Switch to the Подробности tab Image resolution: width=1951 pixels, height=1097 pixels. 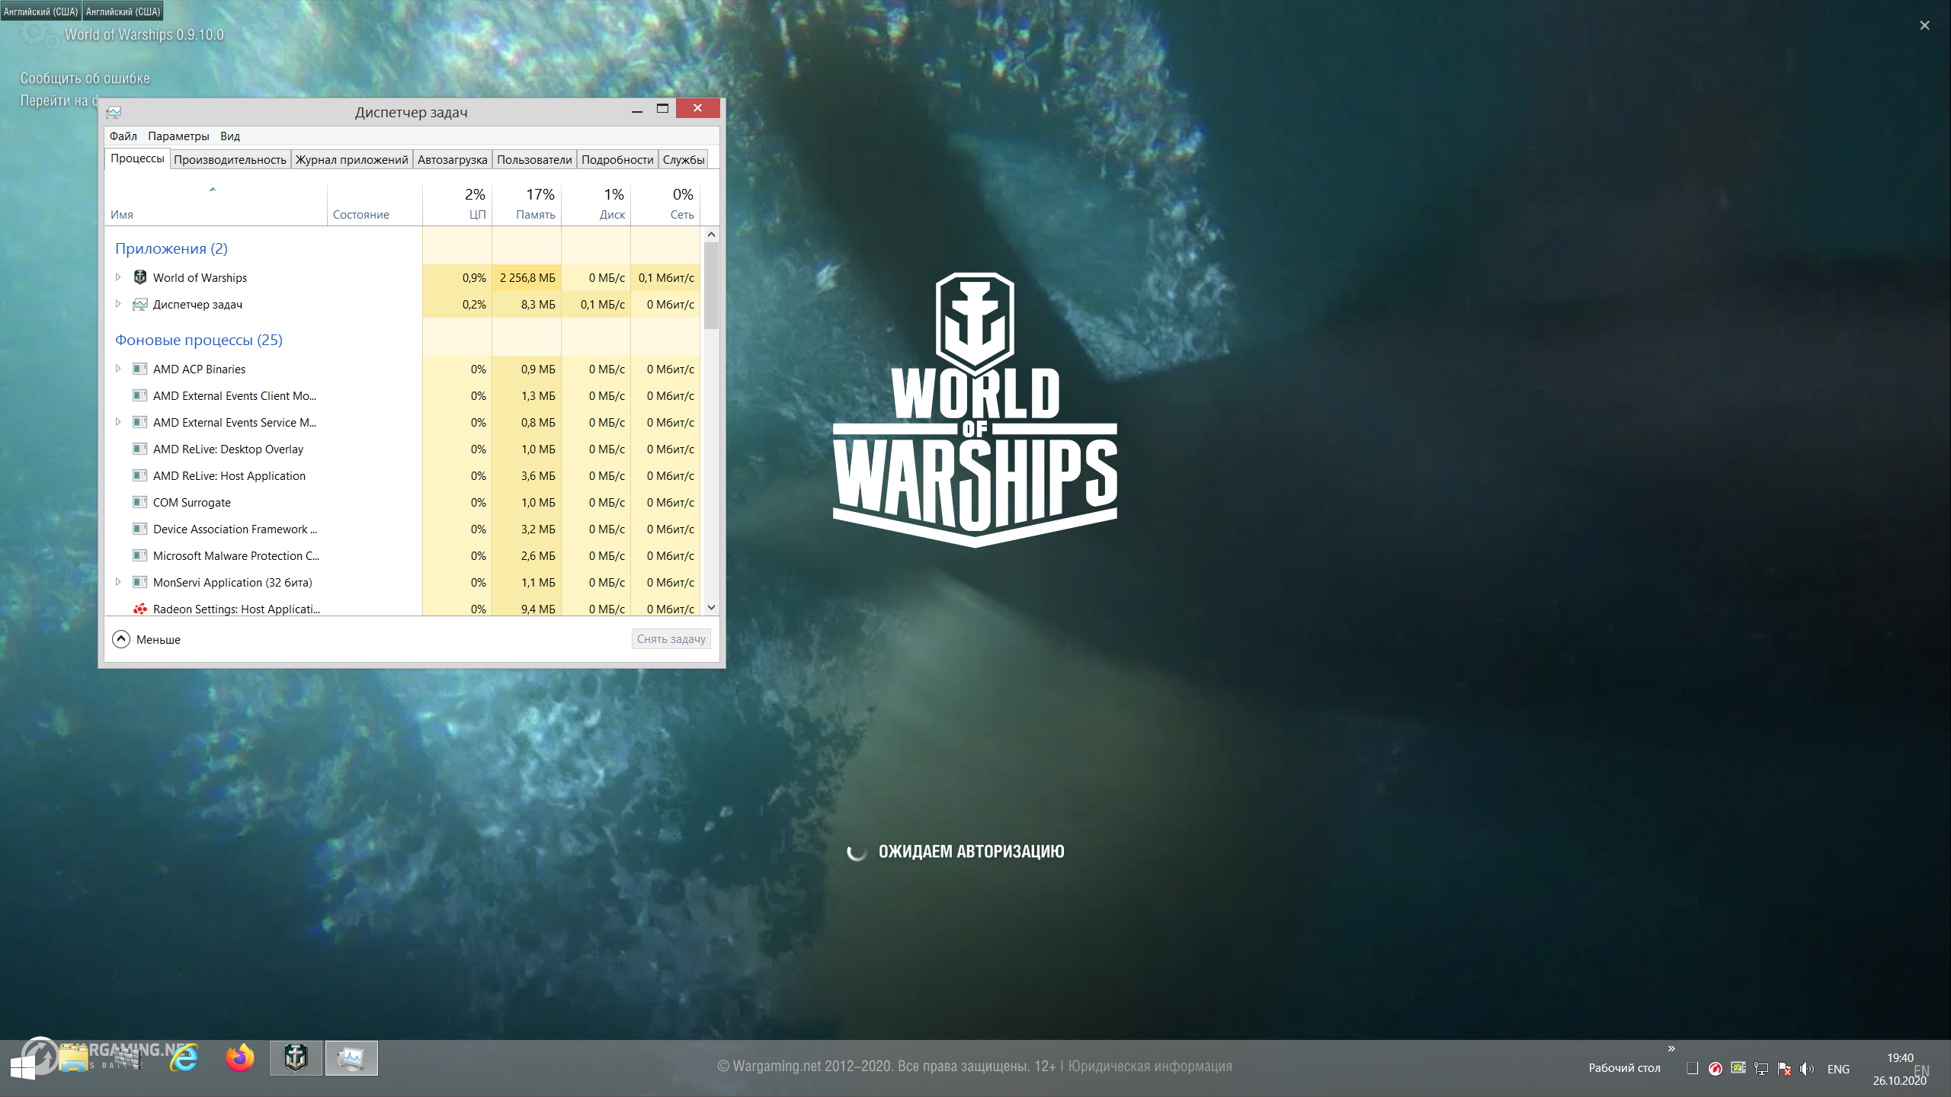coord(617,159)
